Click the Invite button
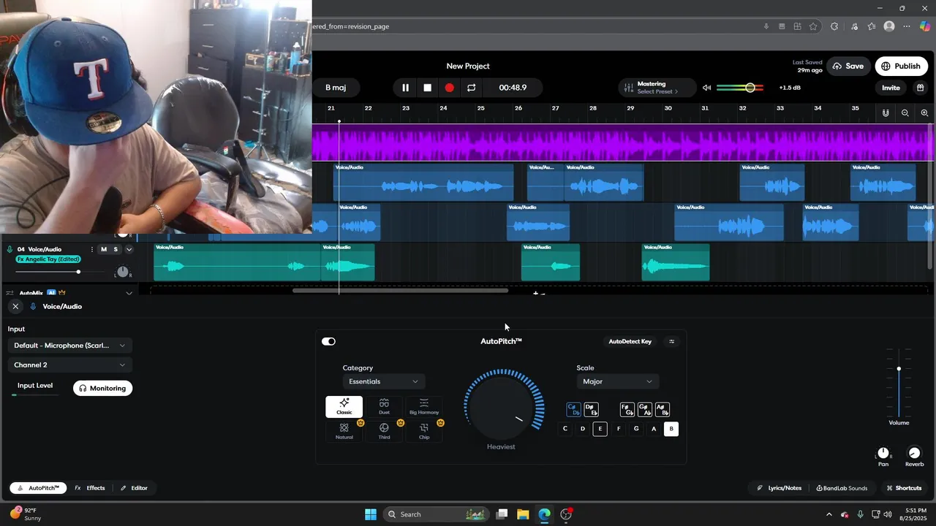936x526 pixels. tap(891, 88)
